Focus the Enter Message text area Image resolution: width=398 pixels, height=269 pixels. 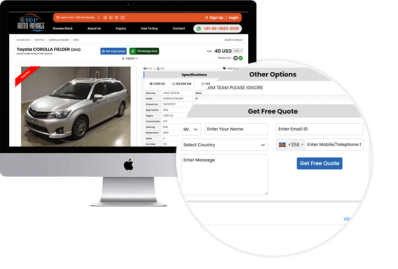(x=225, y=175)
